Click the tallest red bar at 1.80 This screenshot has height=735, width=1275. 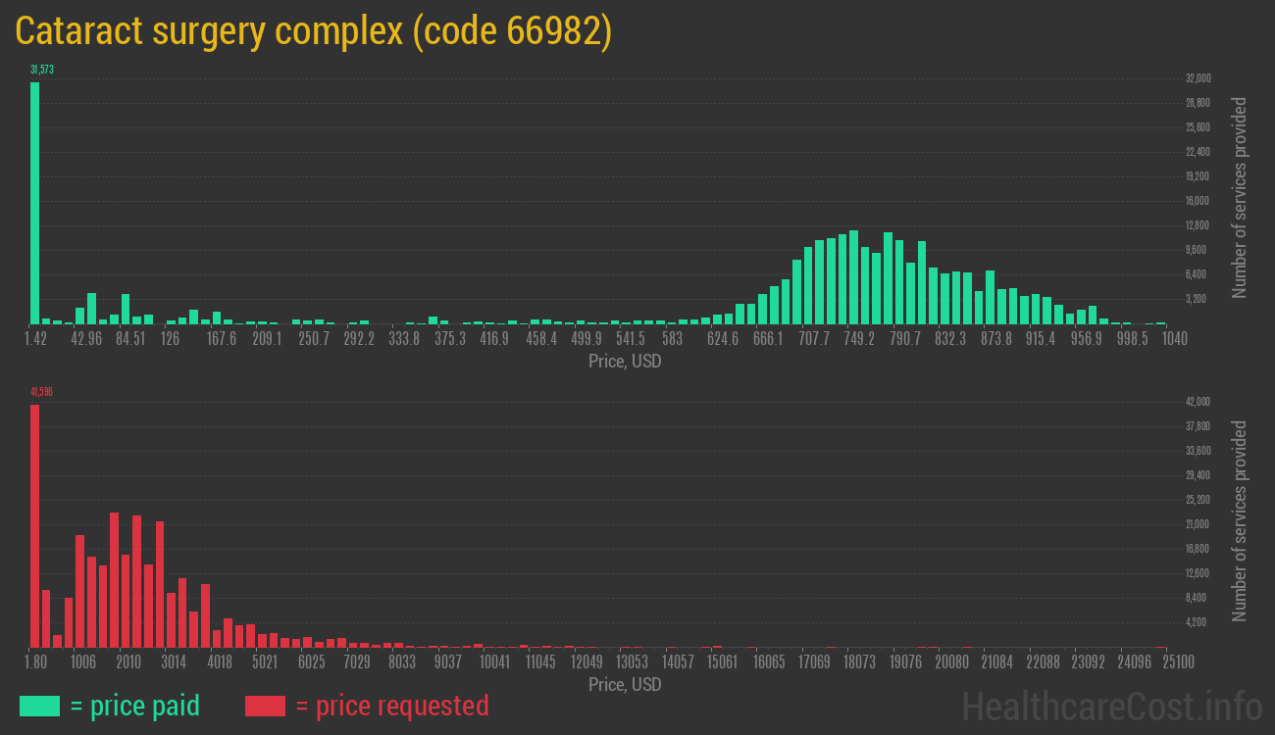(x=35, y=525)
